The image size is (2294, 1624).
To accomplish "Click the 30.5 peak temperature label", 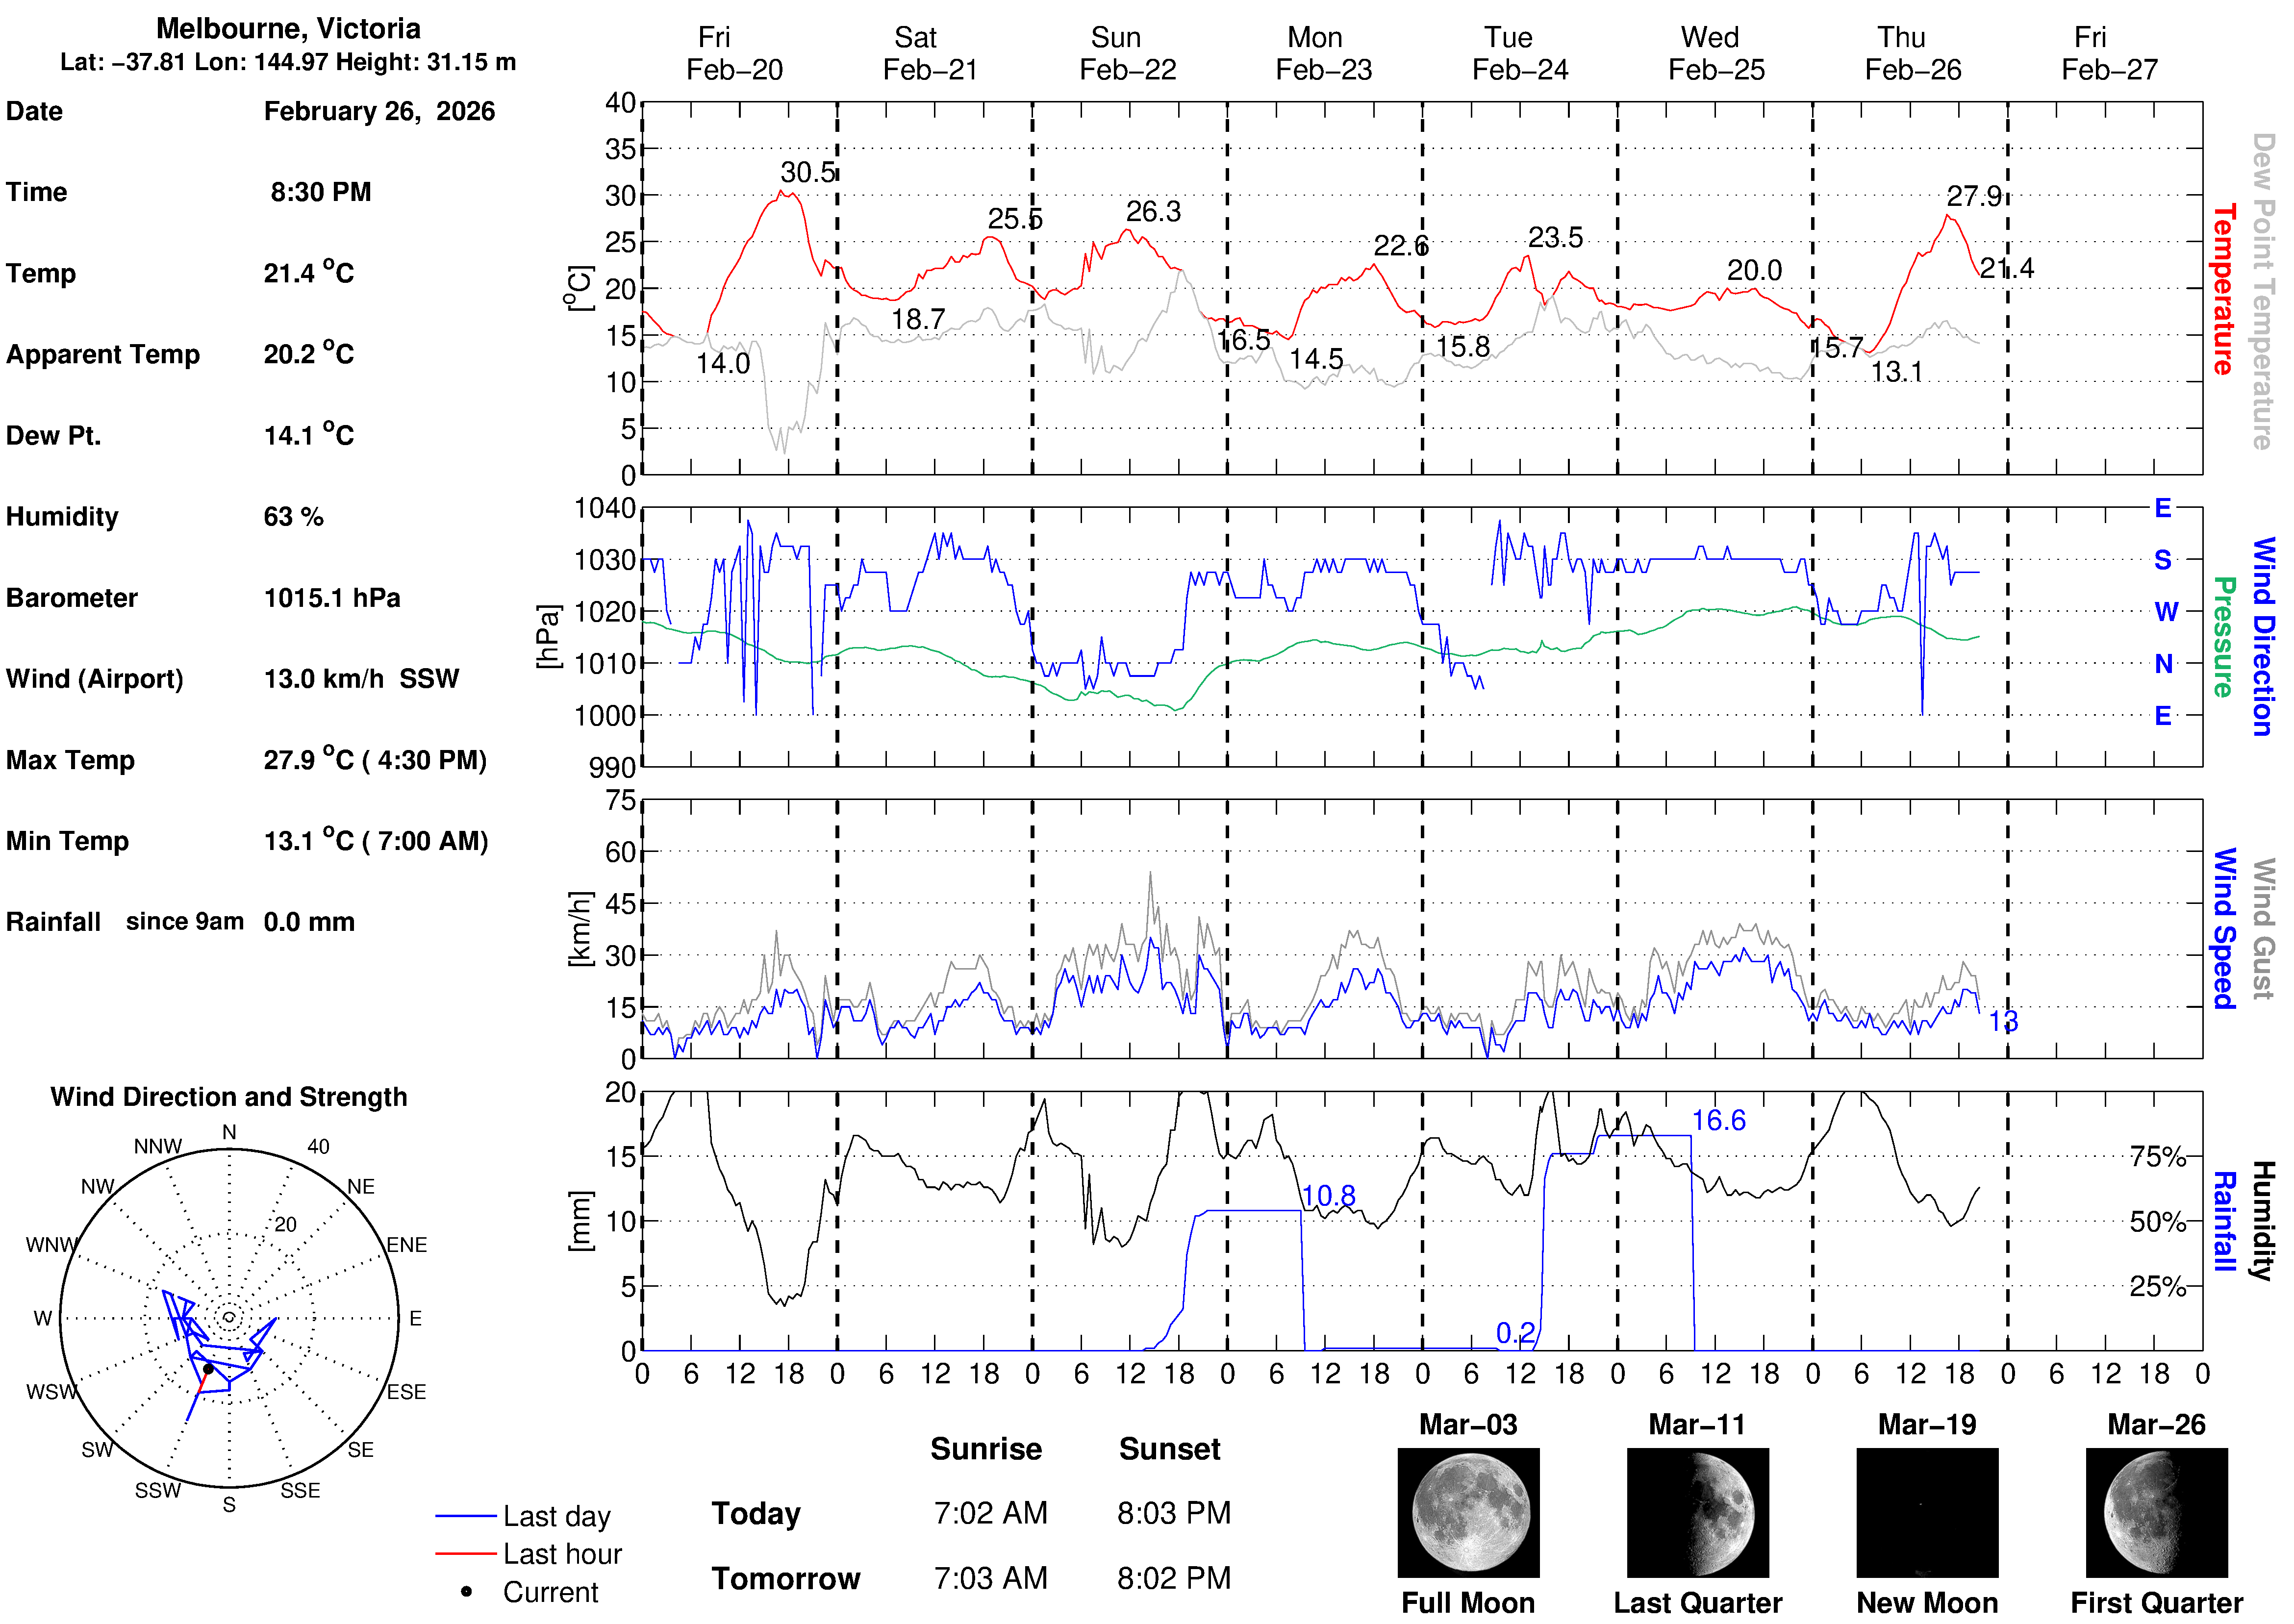I will coord(807,172).
